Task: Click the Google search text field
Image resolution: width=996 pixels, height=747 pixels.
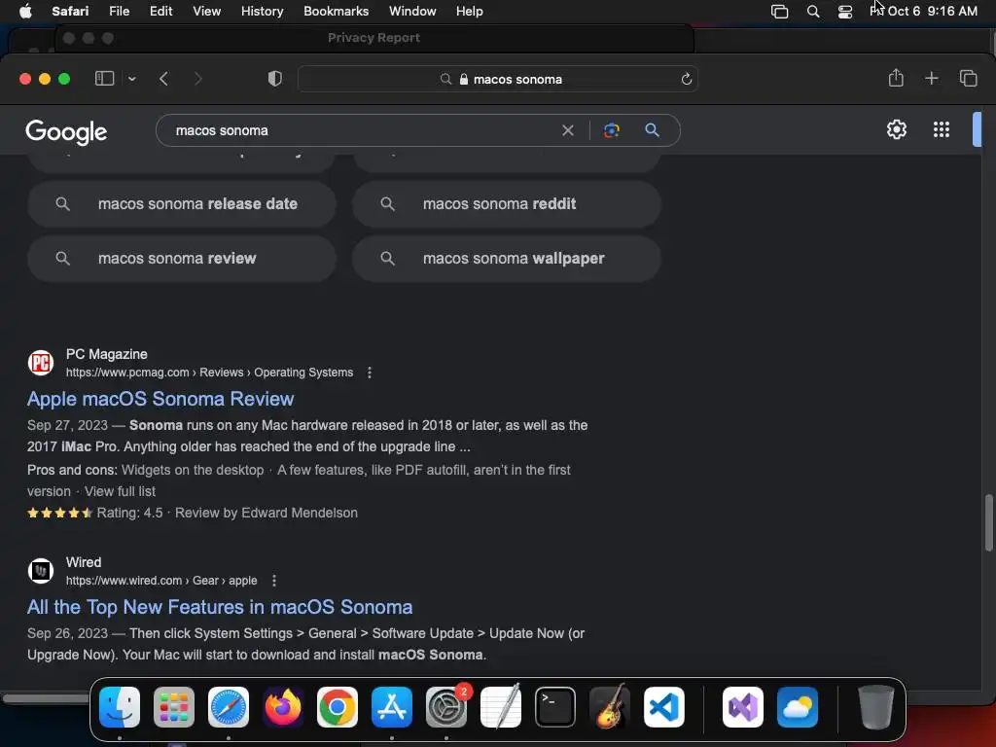Action: [x=362, y=130]
